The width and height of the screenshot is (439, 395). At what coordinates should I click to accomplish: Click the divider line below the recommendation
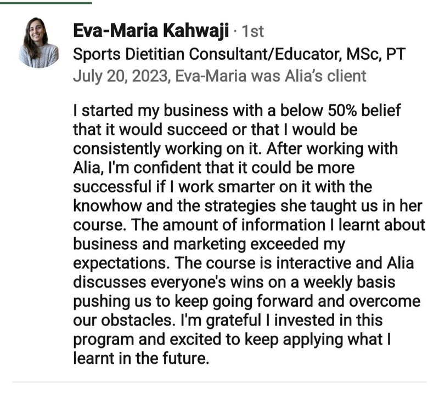point(219,382)
